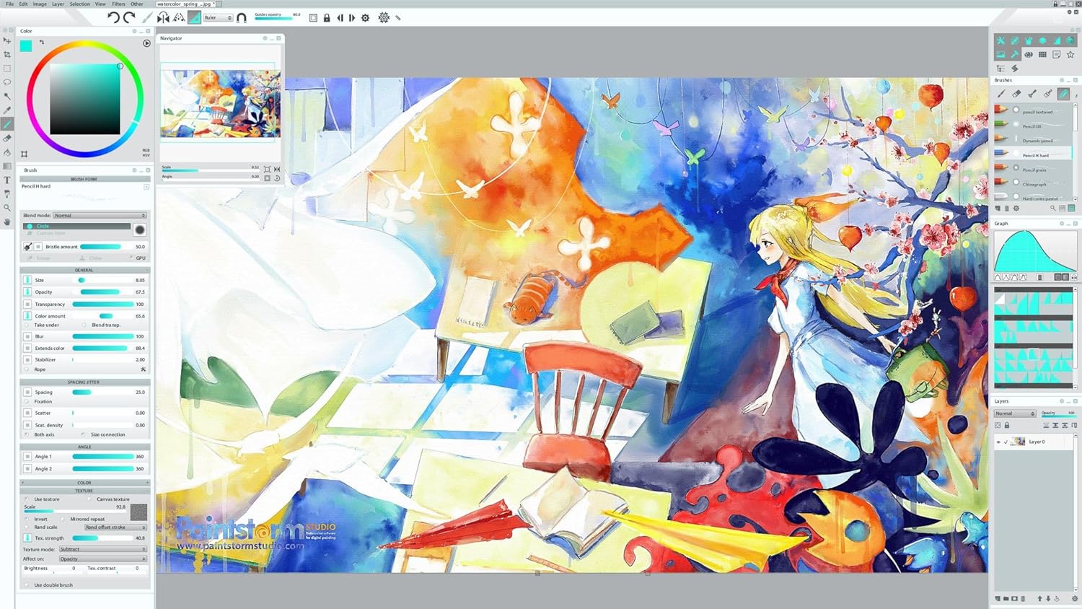
Task: Toggle Use texture checkbox
Action: [x=27, y=499]
